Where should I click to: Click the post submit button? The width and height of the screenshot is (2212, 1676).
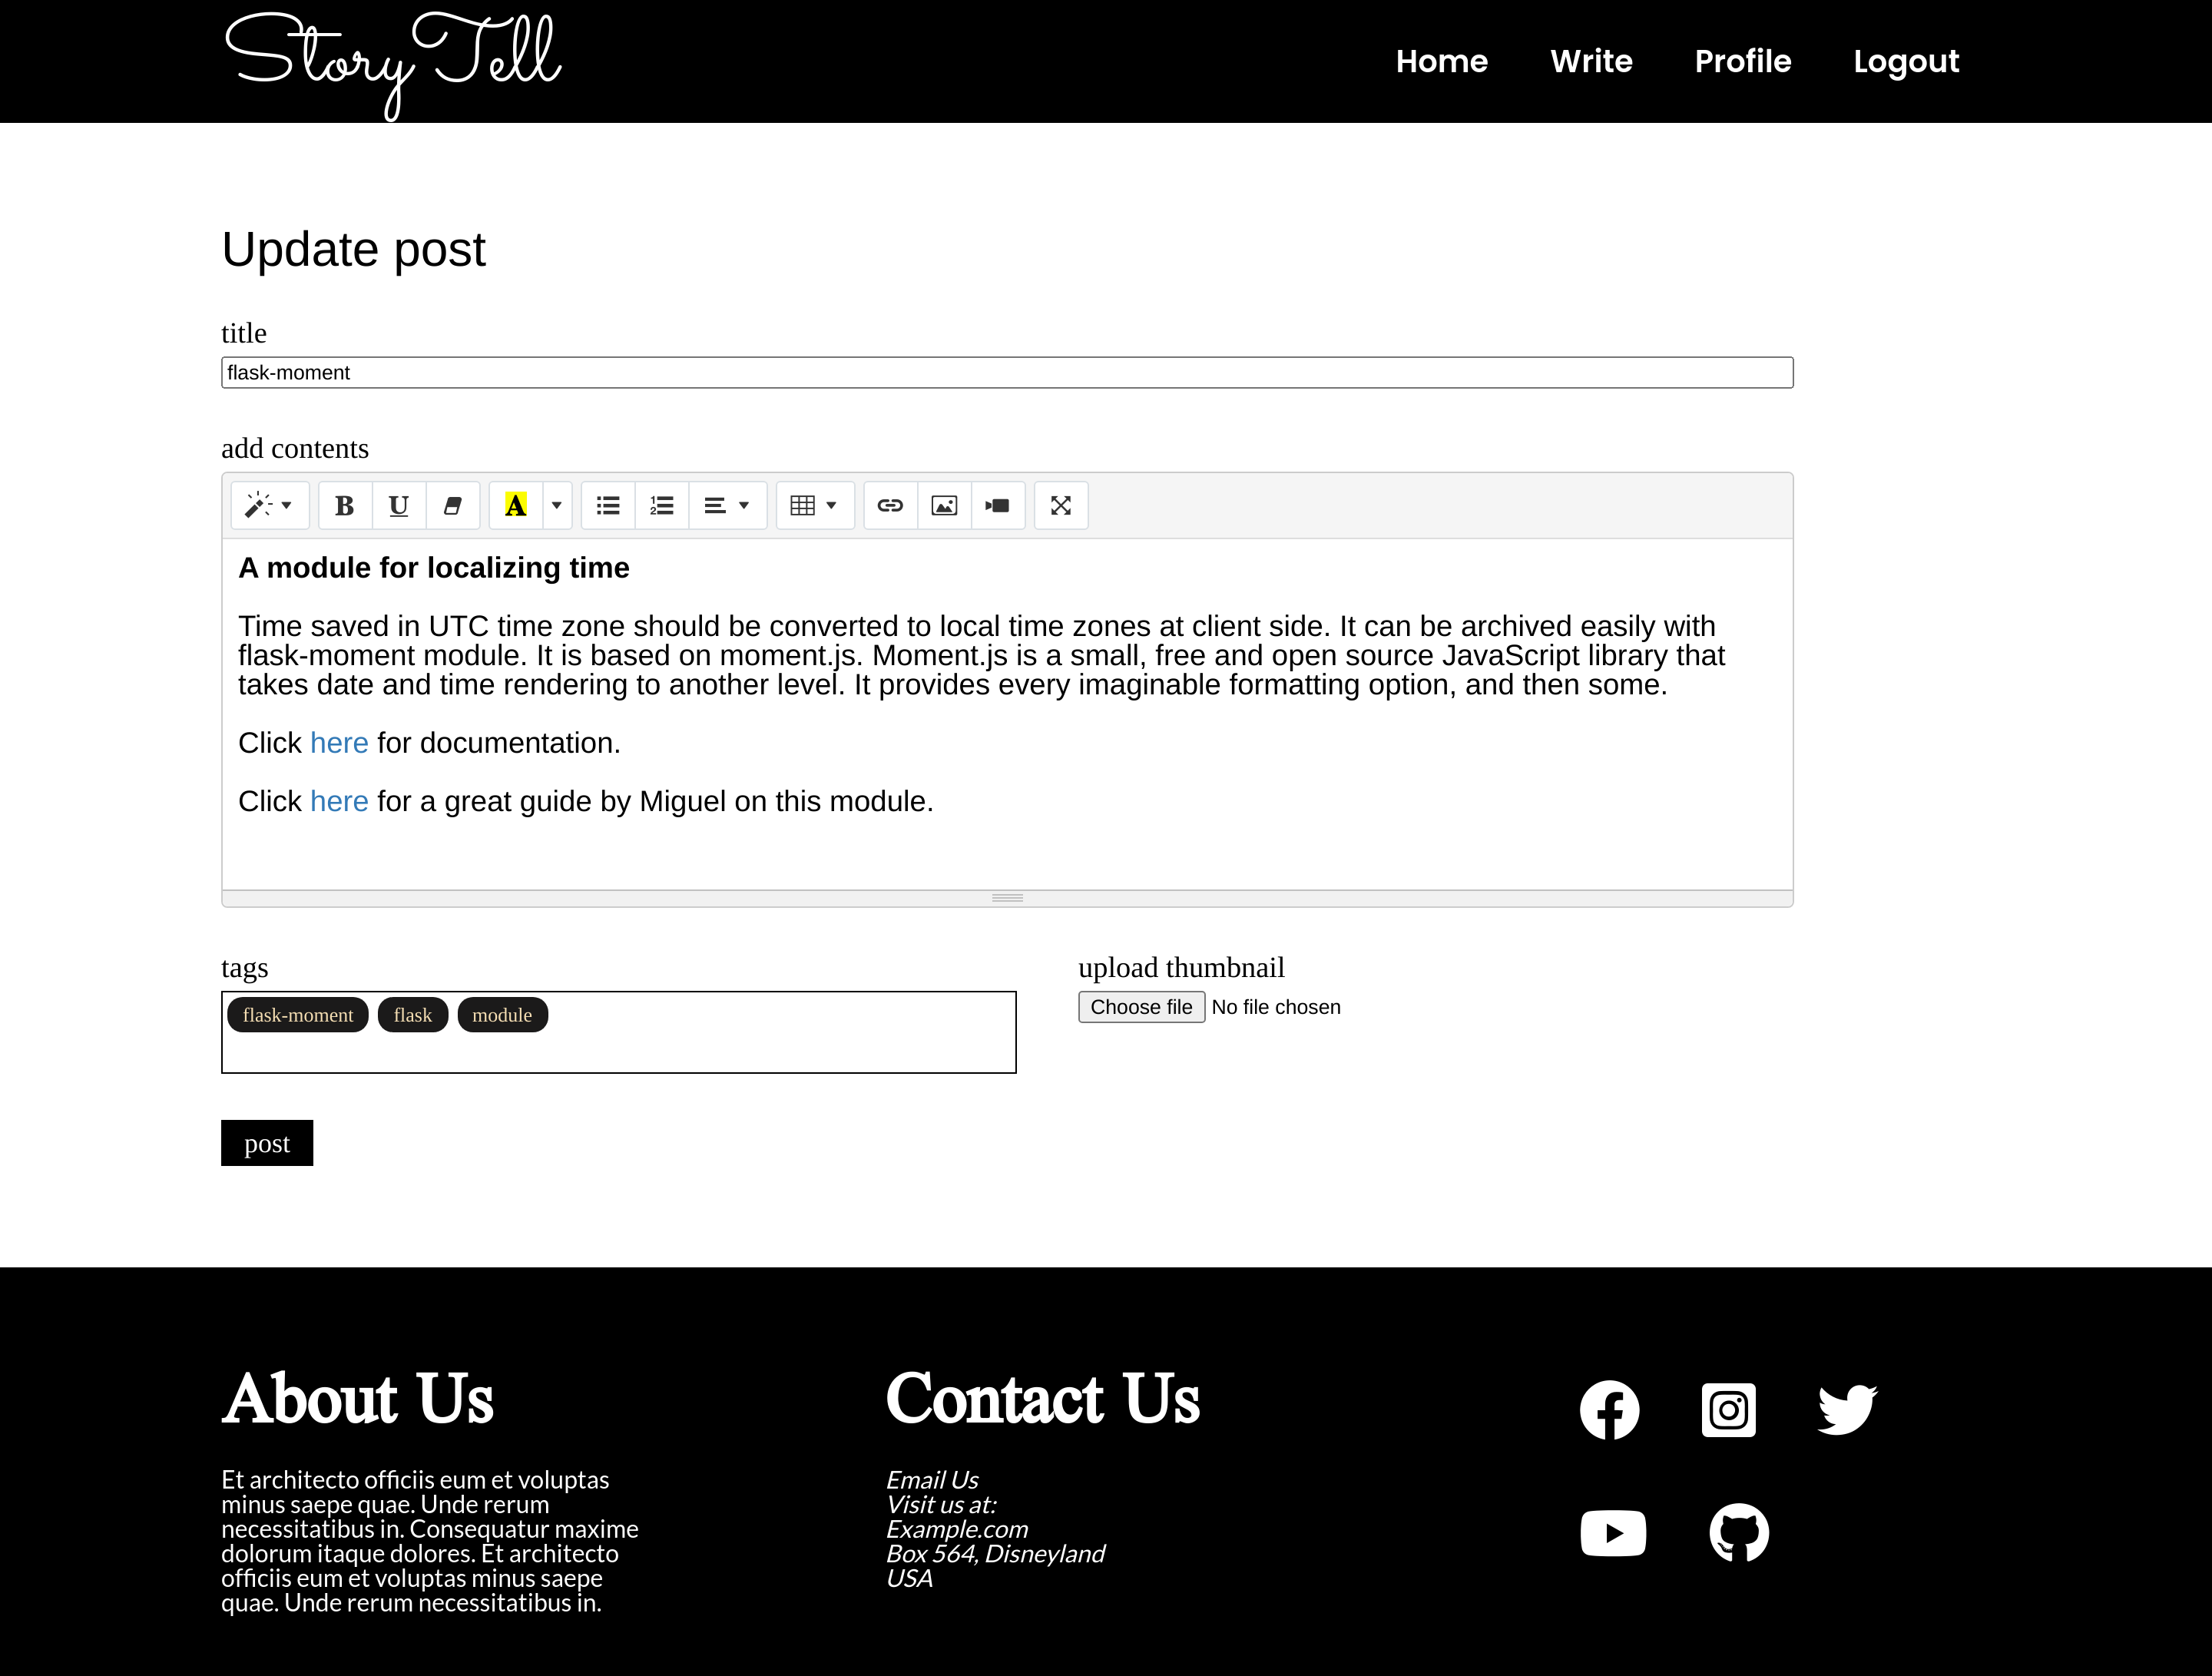[266, 1143]
